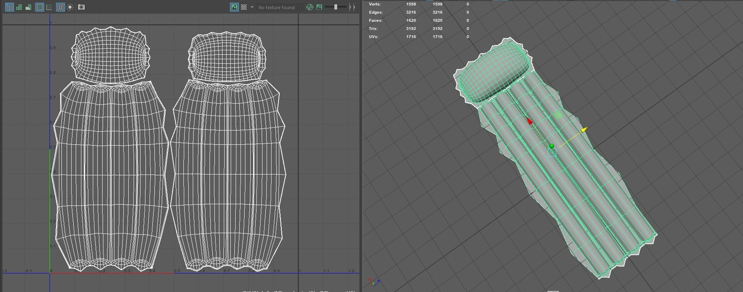Toggle the wireframe UV display icon

point(10,7)
